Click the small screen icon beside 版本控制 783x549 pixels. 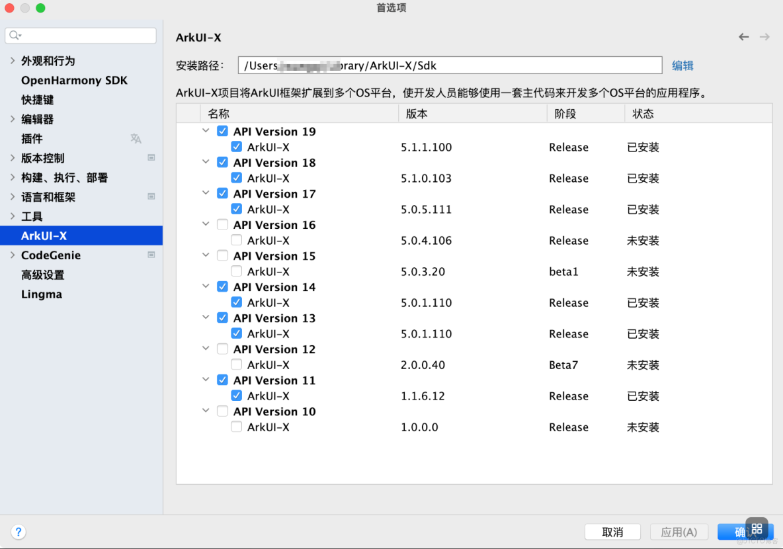tap(151, 158)
